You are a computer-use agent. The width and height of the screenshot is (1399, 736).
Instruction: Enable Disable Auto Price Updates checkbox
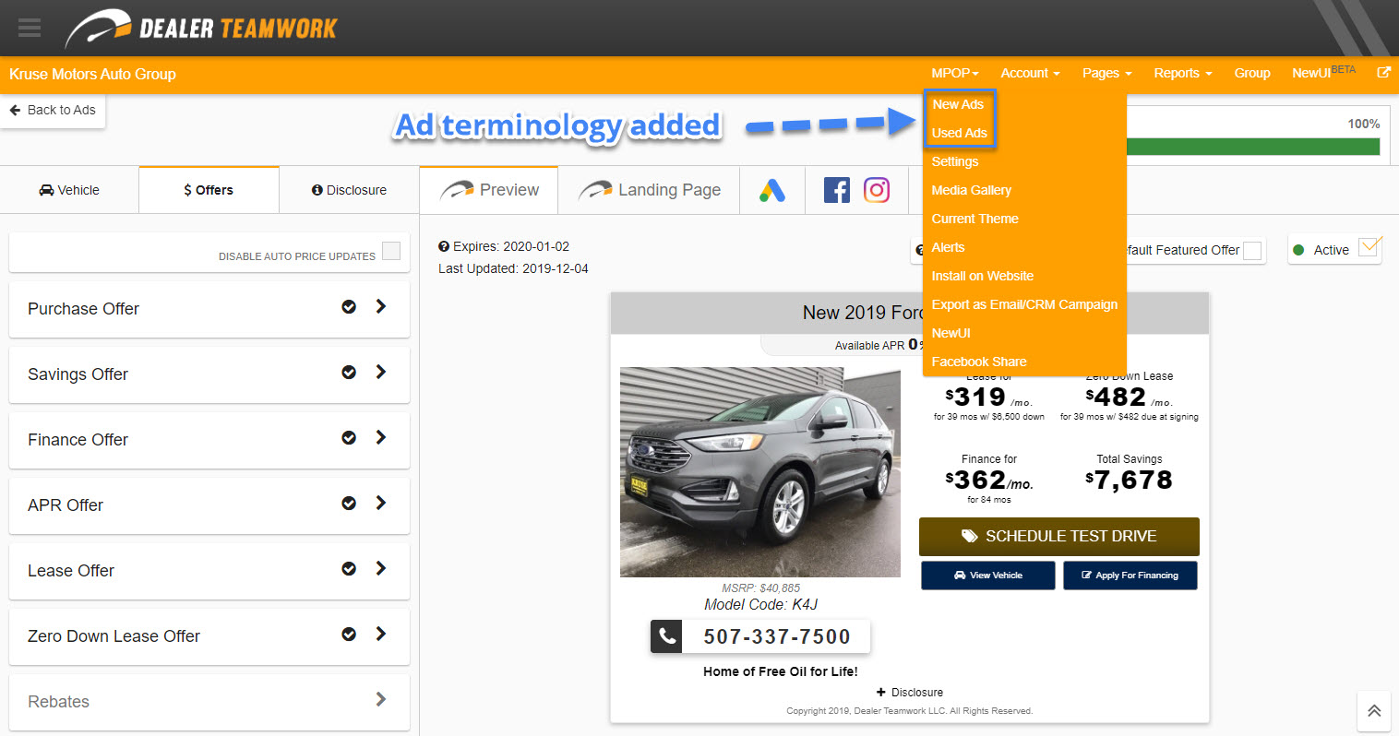391,251
